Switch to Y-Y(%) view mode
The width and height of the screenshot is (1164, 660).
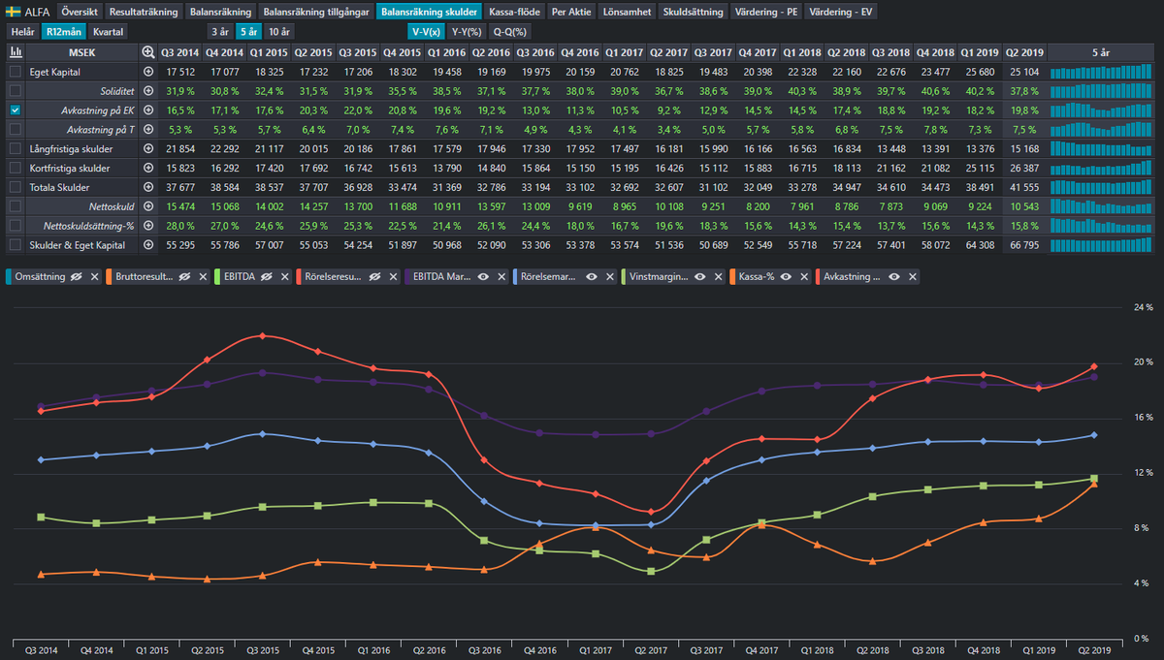(x=466, y=31)
